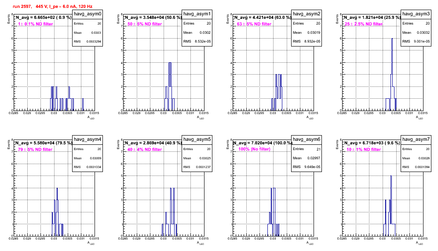Click the rightmost isolated bar in havg_asym0 histogram

pos(83,104)
